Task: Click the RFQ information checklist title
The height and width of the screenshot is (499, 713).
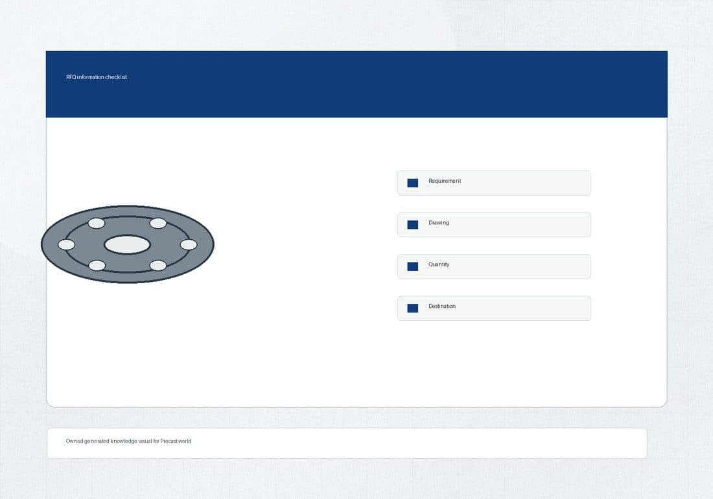Action: pos(97,77)
